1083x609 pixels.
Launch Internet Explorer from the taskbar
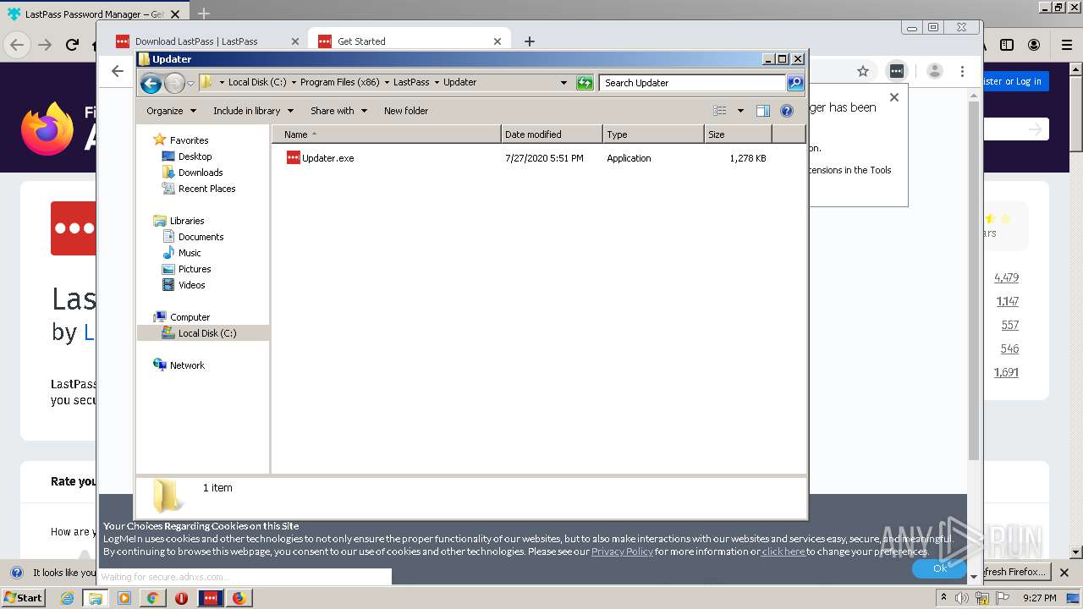tap(67, 598)
